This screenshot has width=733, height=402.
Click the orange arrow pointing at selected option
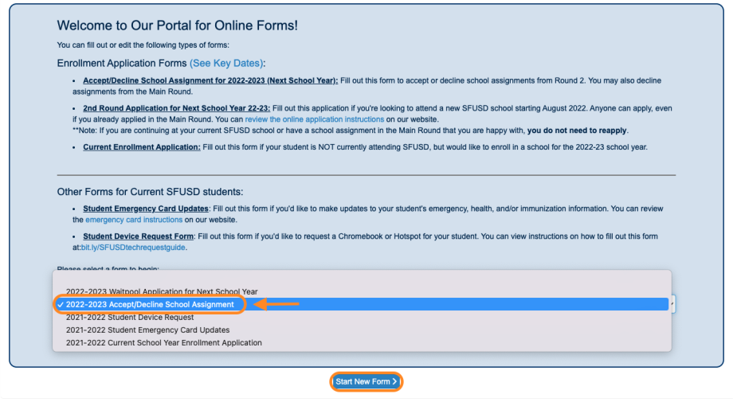click(x=276, y=304)
